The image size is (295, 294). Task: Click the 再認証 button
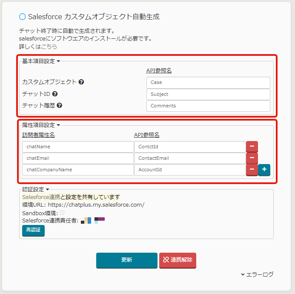(33, 231)
